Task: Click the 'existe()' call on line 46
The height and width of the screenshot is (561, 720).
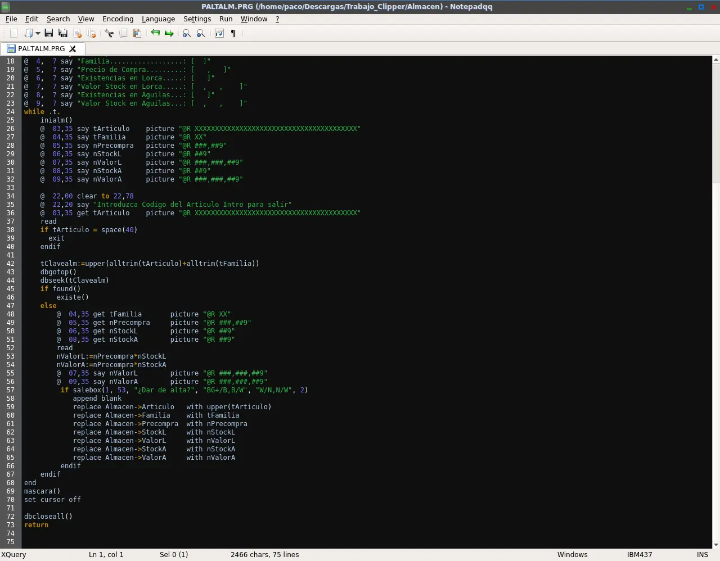Action: pos(73,297)
